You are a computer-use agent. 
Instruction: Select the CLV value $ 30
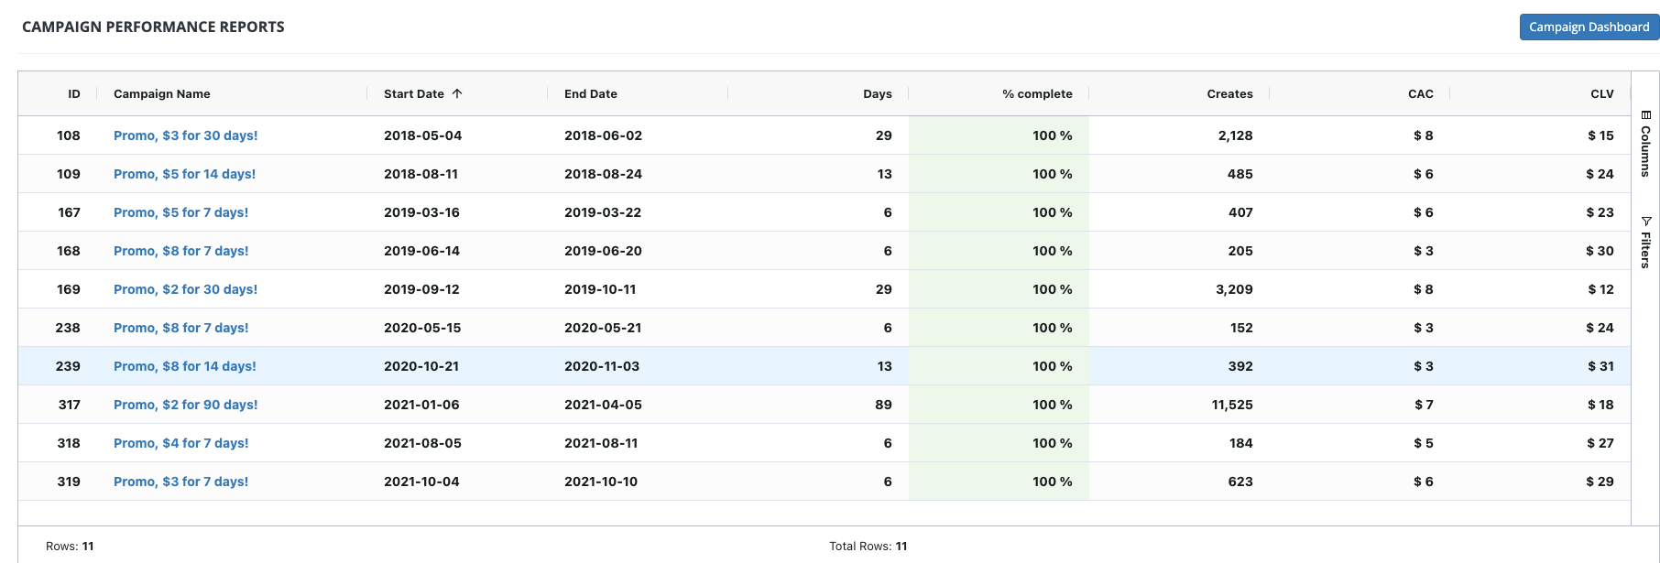click(x=1600, y=251)
